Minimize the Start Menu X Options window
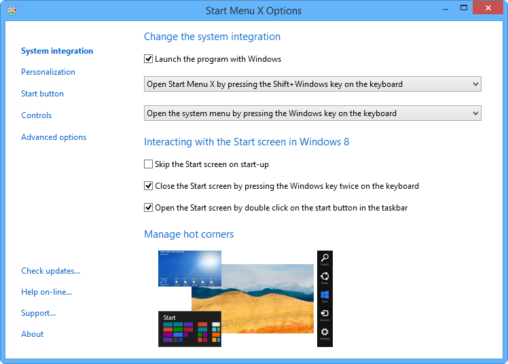The height and width of the screenshot is (364, 508). pos(446,8)
